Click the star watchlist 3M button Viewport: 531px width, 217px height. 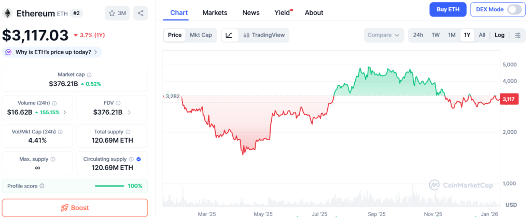point(117,13)
